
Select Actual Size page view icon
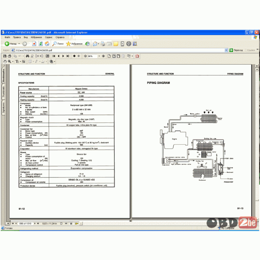pyautogui.click(x=109, y=56)
